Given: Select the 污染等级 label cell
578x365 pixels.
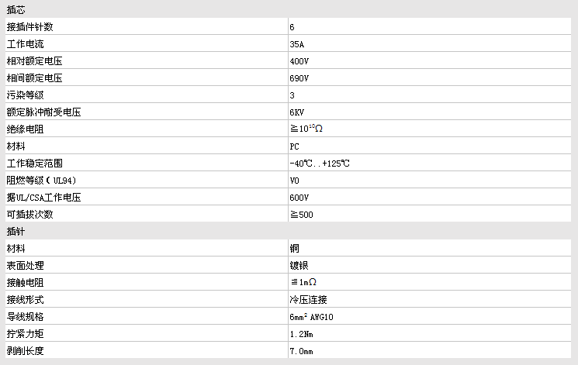Looking at the screenshot, I should point(25,95).
